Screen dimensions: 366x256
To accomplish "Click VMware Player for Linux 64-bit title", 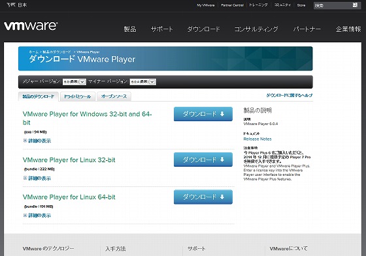I will tap(69, 197).
